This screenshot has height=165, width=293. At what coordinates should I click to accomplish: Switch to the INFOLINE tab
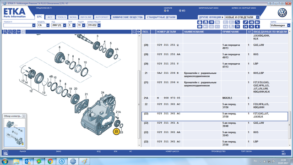86,17
